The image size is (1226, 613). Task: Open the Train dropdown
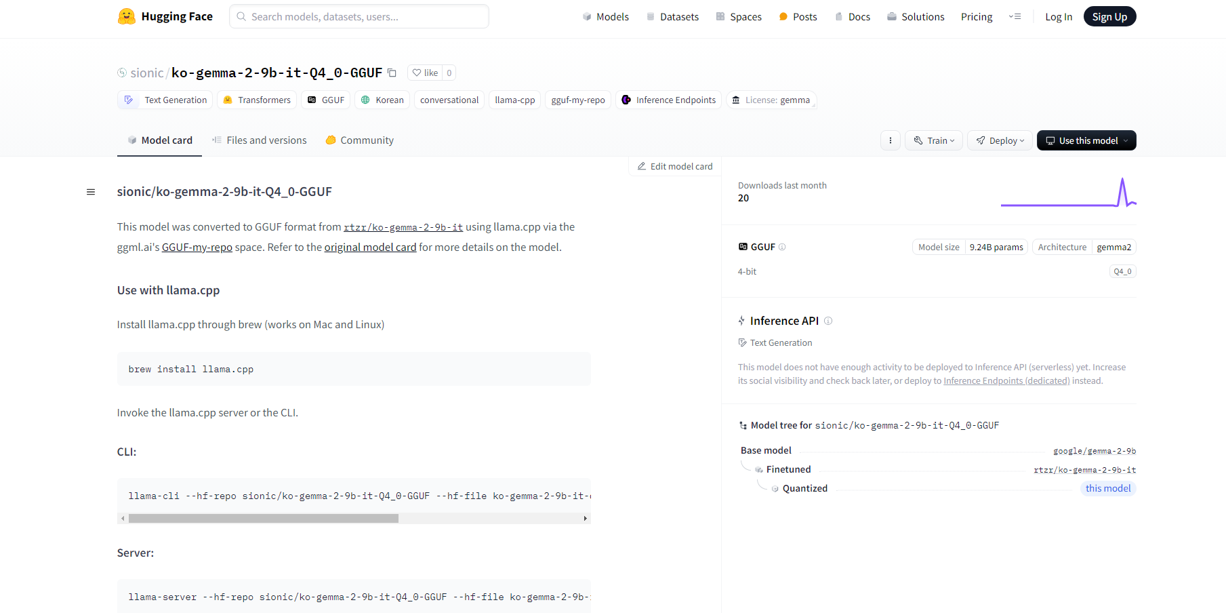934,140
